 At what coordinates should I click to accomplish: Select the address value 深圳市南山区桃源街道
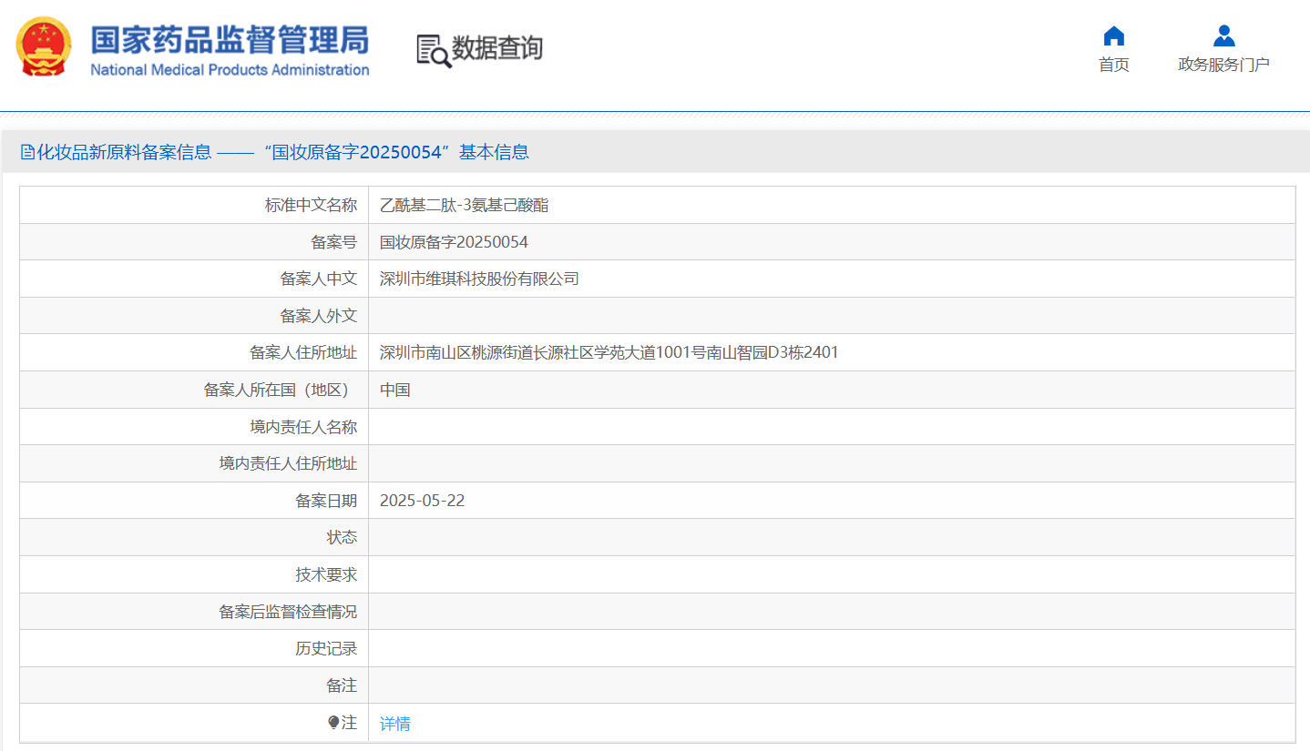(x=609, y=352)
